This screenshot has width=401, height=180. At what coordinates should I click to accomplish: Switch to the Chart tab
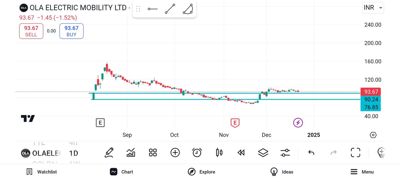[x=122, y=172]
